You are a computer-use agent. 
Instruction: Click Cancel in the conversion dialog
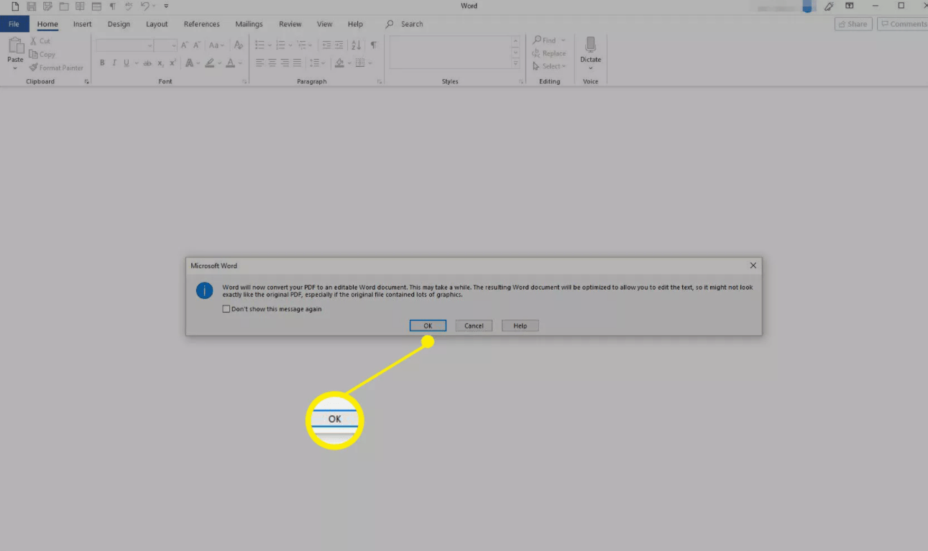pyautogui.click(x=474, y=325)
